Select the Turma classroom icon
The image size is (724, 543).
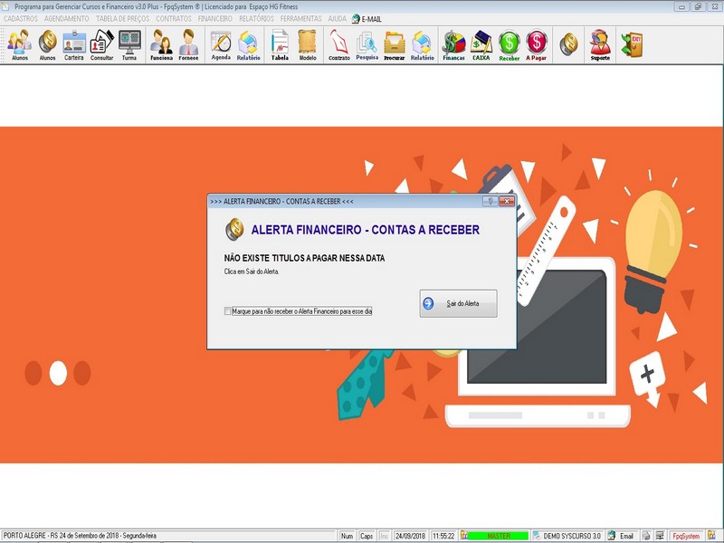(129, 44)
